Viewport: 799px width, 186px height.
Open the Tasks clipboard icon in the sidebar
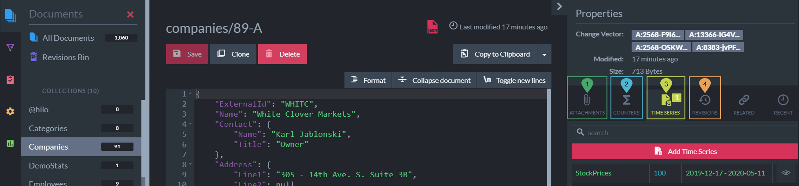10,79
